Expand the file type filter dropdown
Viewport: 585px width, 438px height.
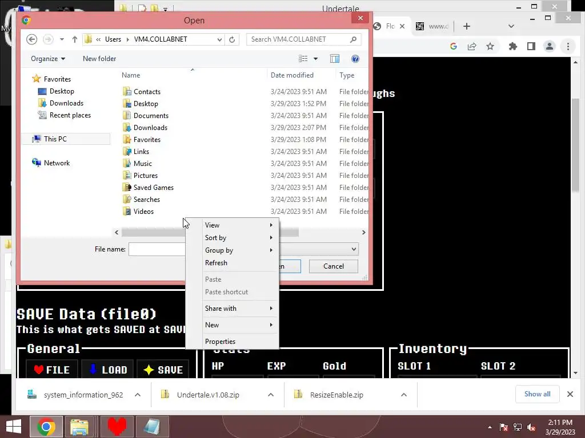(353, 249)
